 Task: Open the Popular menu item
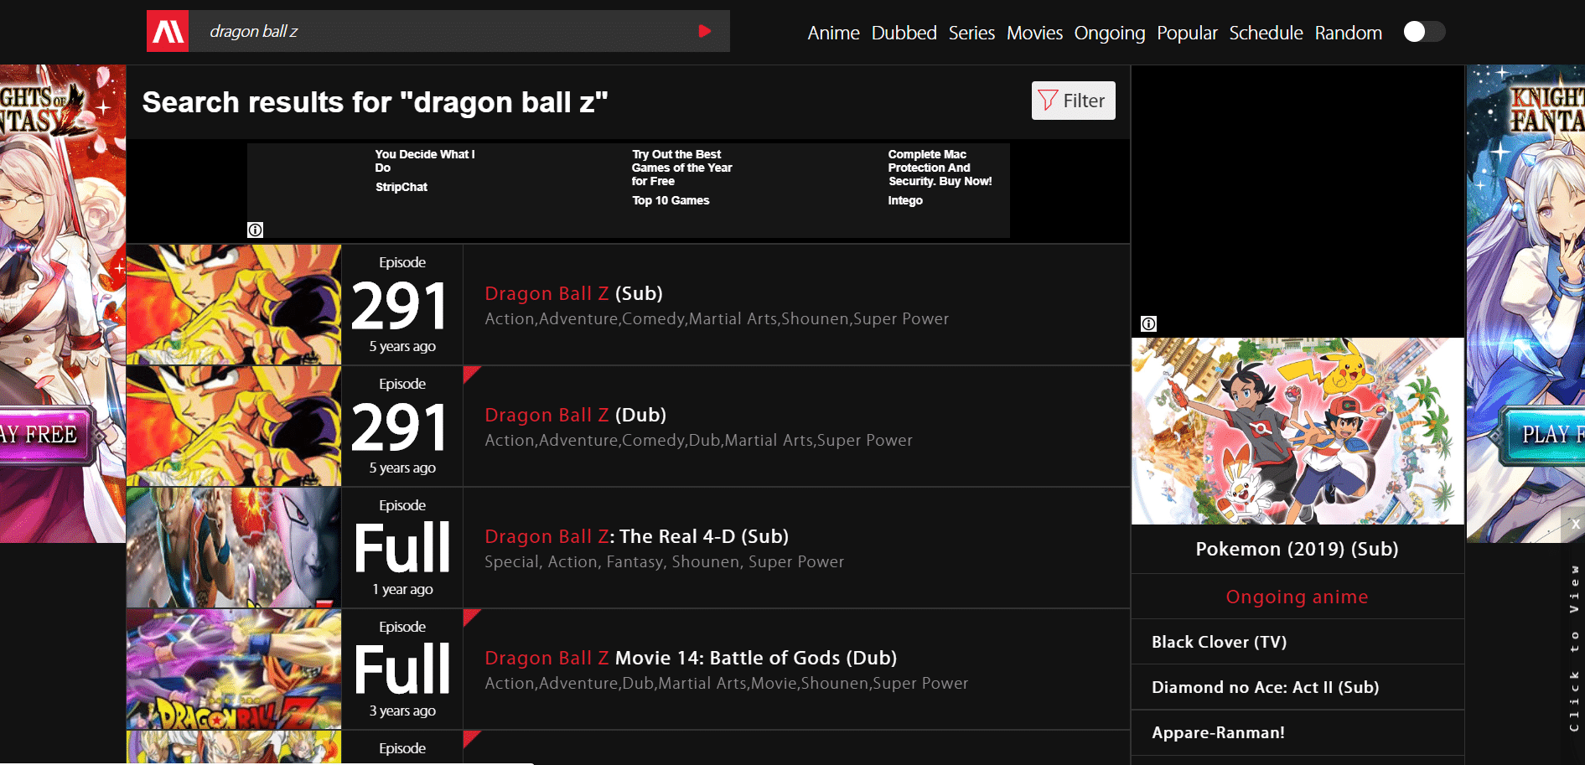point(1187,33)
